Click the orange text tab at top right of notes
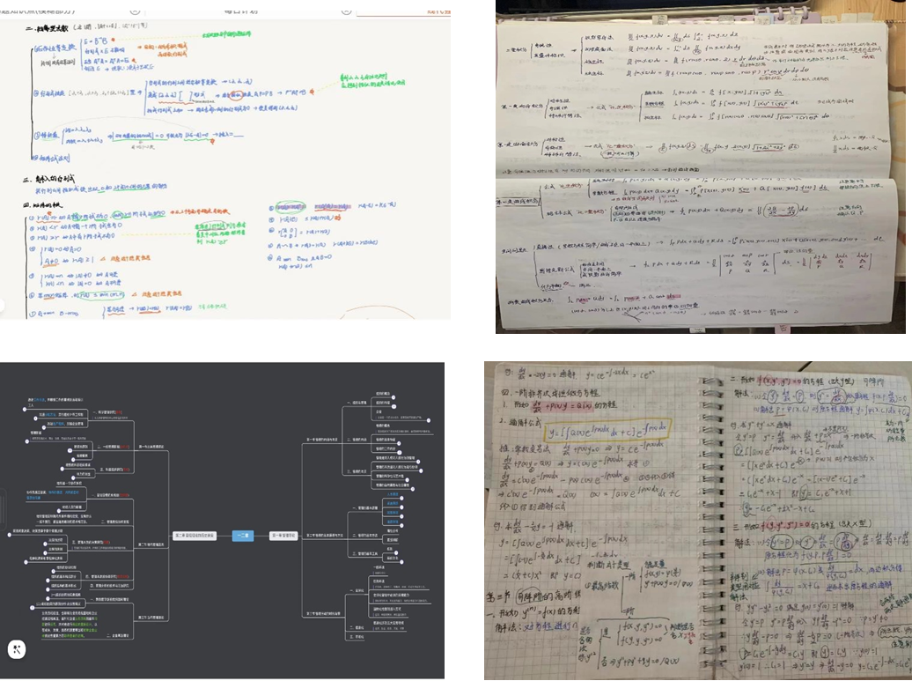This screenshot has width=912, height=681. coord(438,10)
